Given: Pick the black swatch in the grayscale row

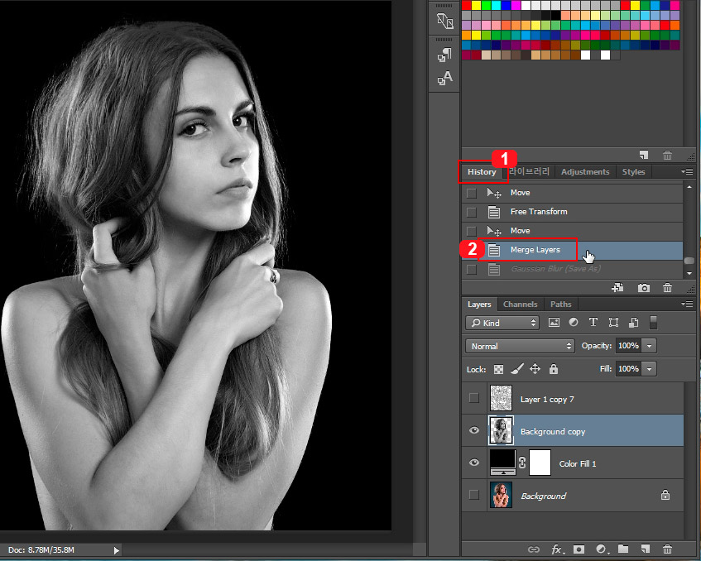Looking at the screenshot, I should (x=555, y=15).
